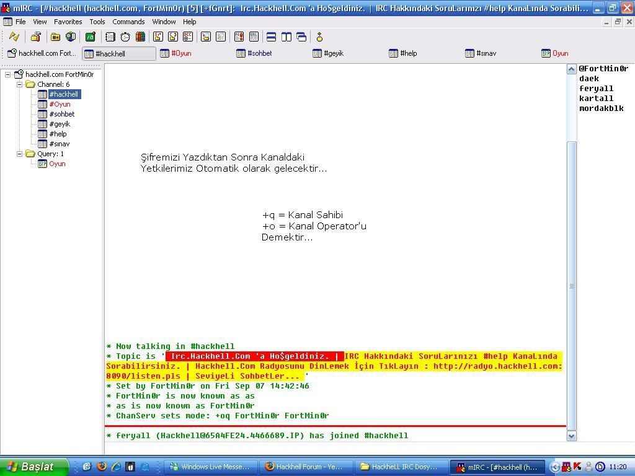
Task: Click the chat scrollbar up arrow
Action: click(x=571, y=69)
